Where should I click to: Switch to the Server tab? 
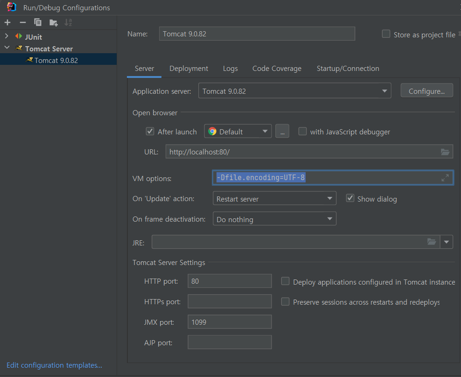(144, 69)
